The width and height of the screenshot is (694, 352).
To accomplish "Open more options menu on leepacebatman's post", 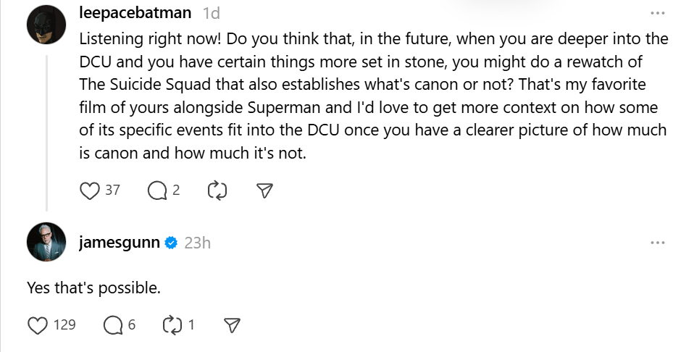I will coord(657,13).
